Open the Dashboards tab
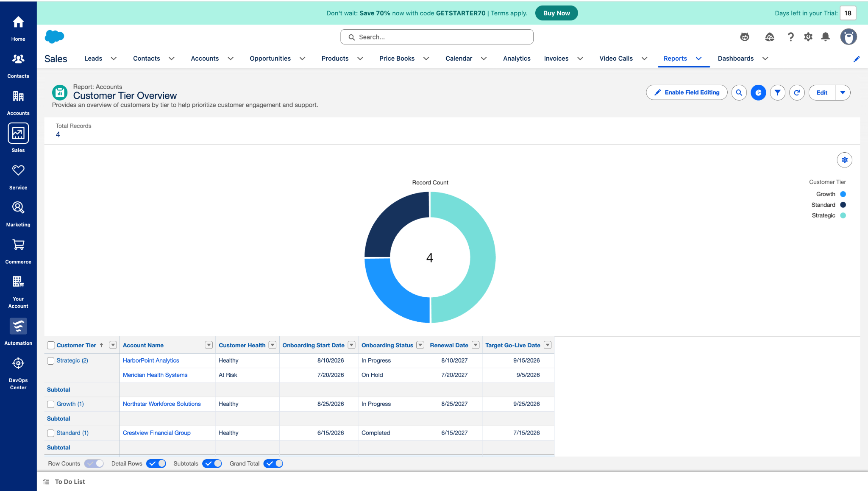The width and height of the screenshot is (868, 491). coord(735,59)
